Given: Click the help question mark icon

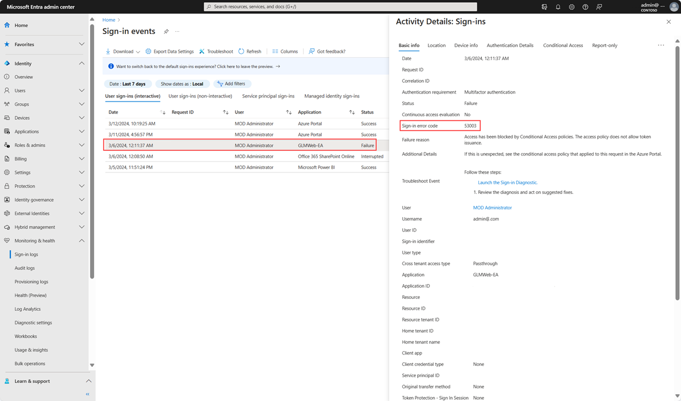Looking at the screenshot, I should click(585, 7).
